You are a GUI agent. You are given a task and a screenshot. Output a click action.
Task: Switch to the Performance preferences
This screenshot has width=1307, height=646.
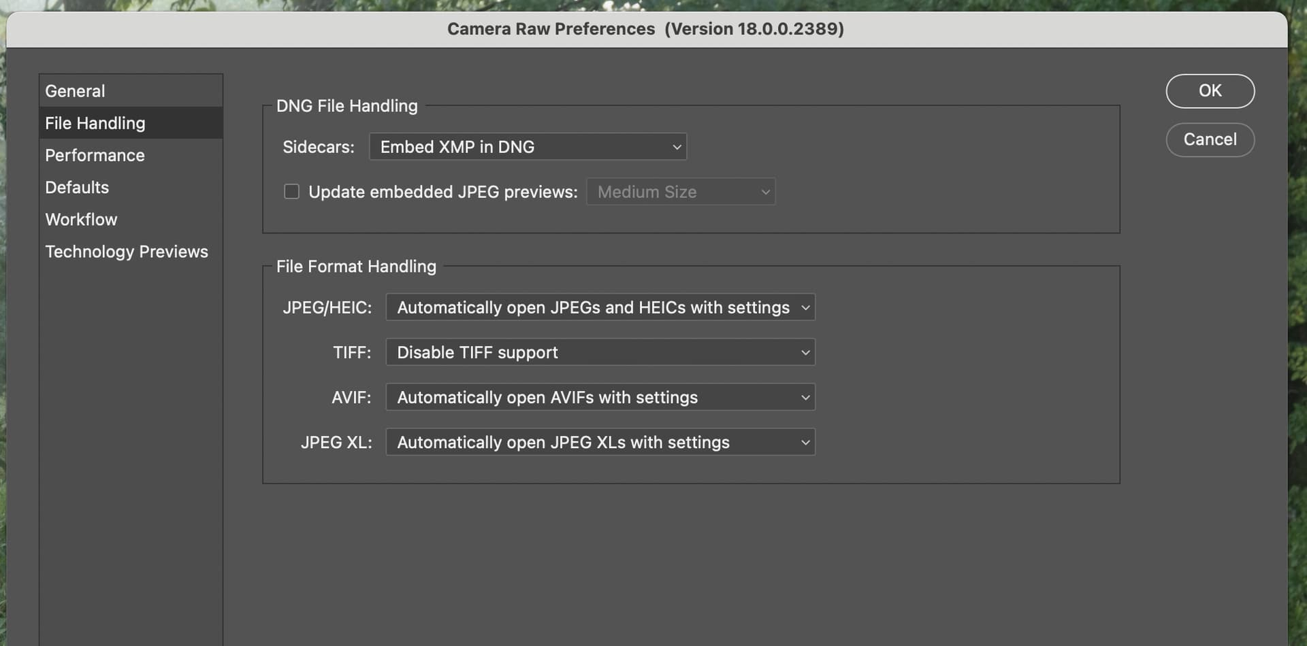coord(95,155)
